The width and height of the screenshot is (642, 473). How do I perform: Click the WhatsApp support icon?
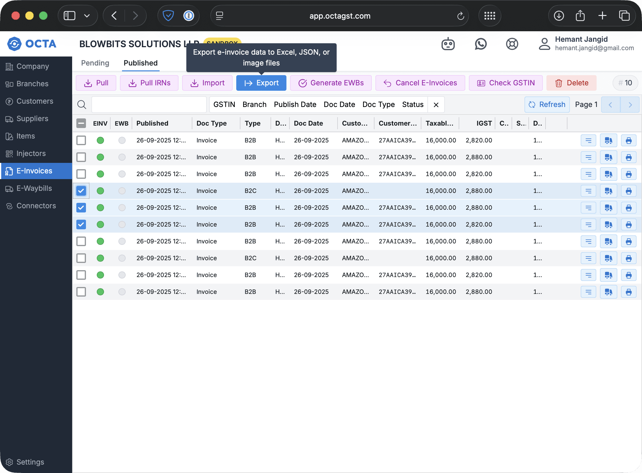click(481, 44)
